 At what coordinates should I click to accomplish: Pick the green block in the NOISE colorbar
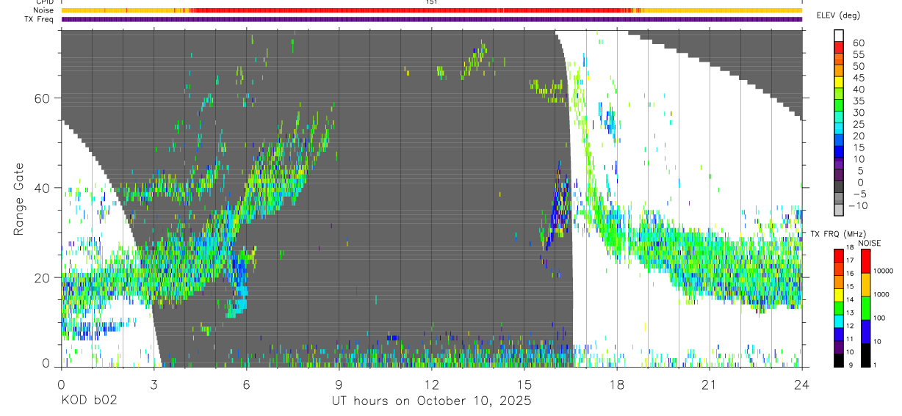(865, 307)
